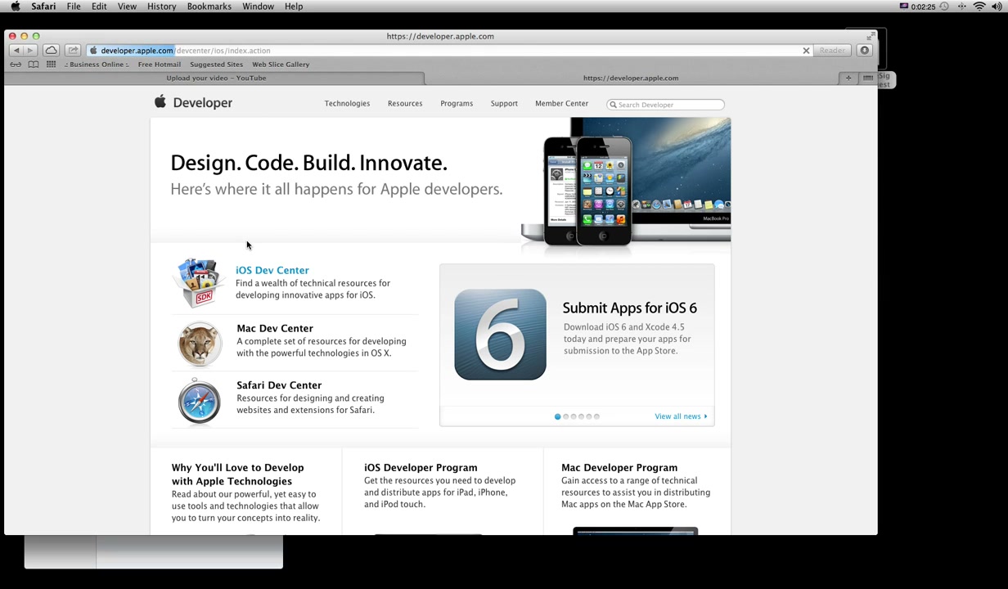Image resolution: width=1008 pixels, height=589 pixels.
Task: Open Top Sites with the grid icon
Action: [x=51, y=65]
